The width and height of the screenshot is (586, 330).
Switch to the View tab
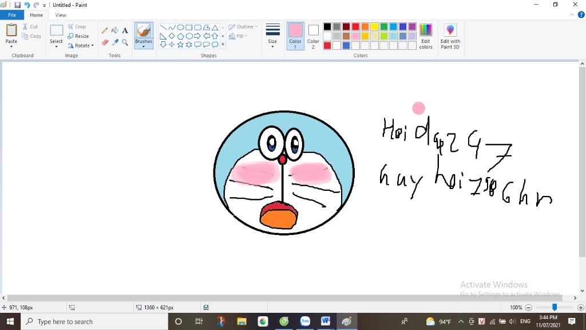pos(61,15)
